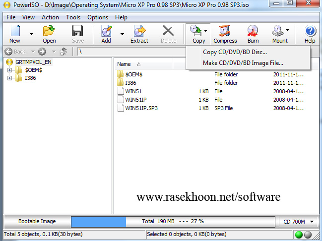Click the Compress toolbar icon
322x241 pixels.
click(x=225, y=31)
